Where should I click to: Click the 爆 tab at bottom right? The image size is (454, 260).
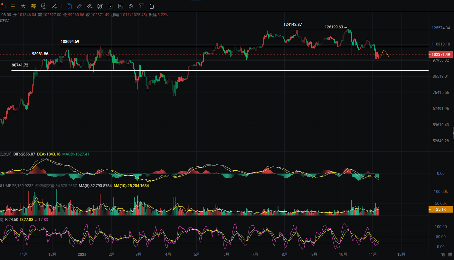point(450,255)
